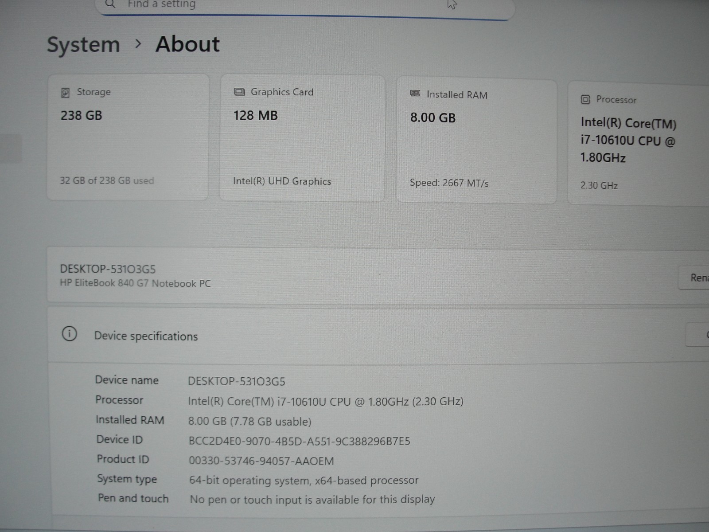The height and width of the screenshot is (532, 709).
Task: Click the Processor label in specifications
Action: [119, 400]
